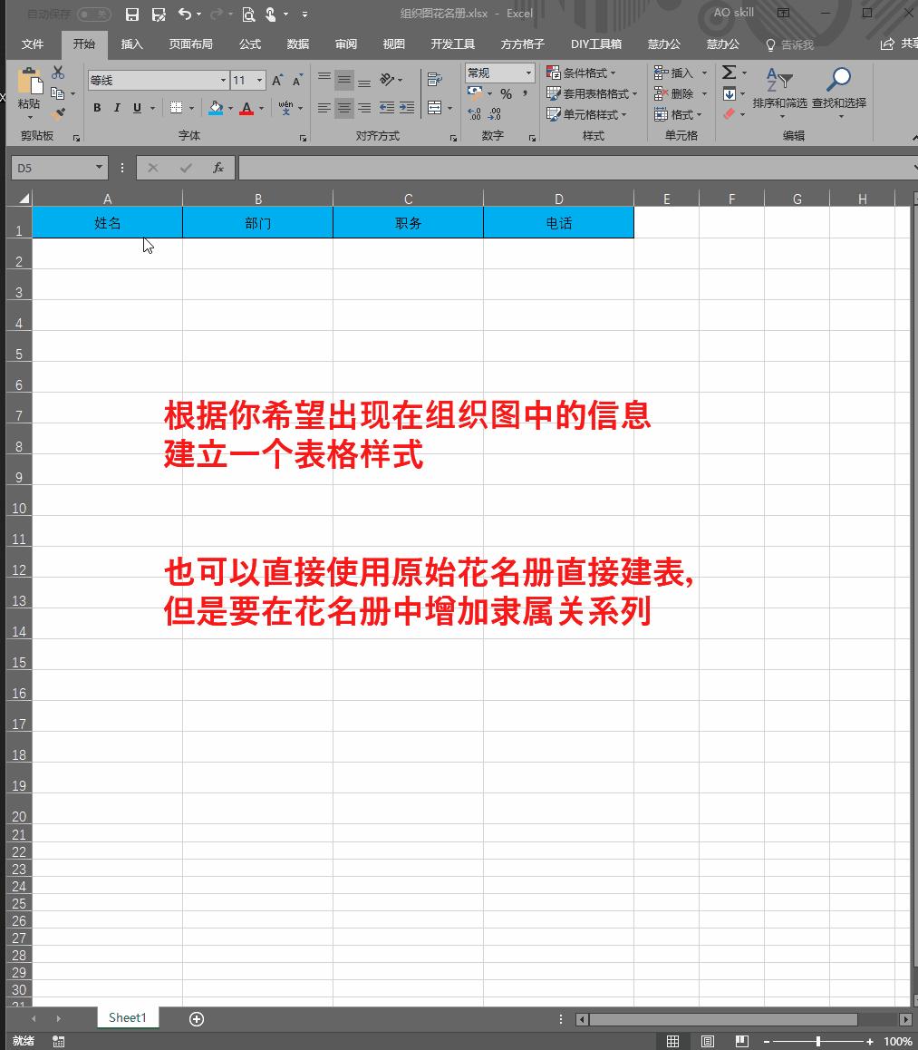Apply underline with the U icon
The image size is (918, 1050).
coord(135,107)
